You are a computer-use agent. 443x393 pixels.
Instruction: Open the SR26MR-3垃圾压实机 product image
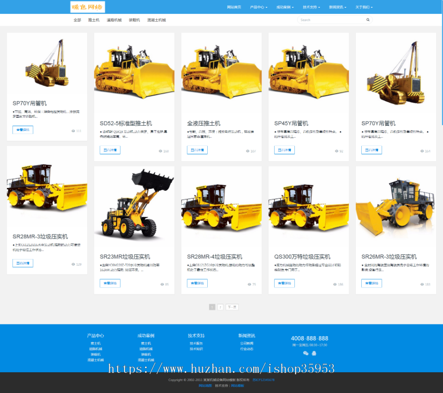[x=396, y=206]
